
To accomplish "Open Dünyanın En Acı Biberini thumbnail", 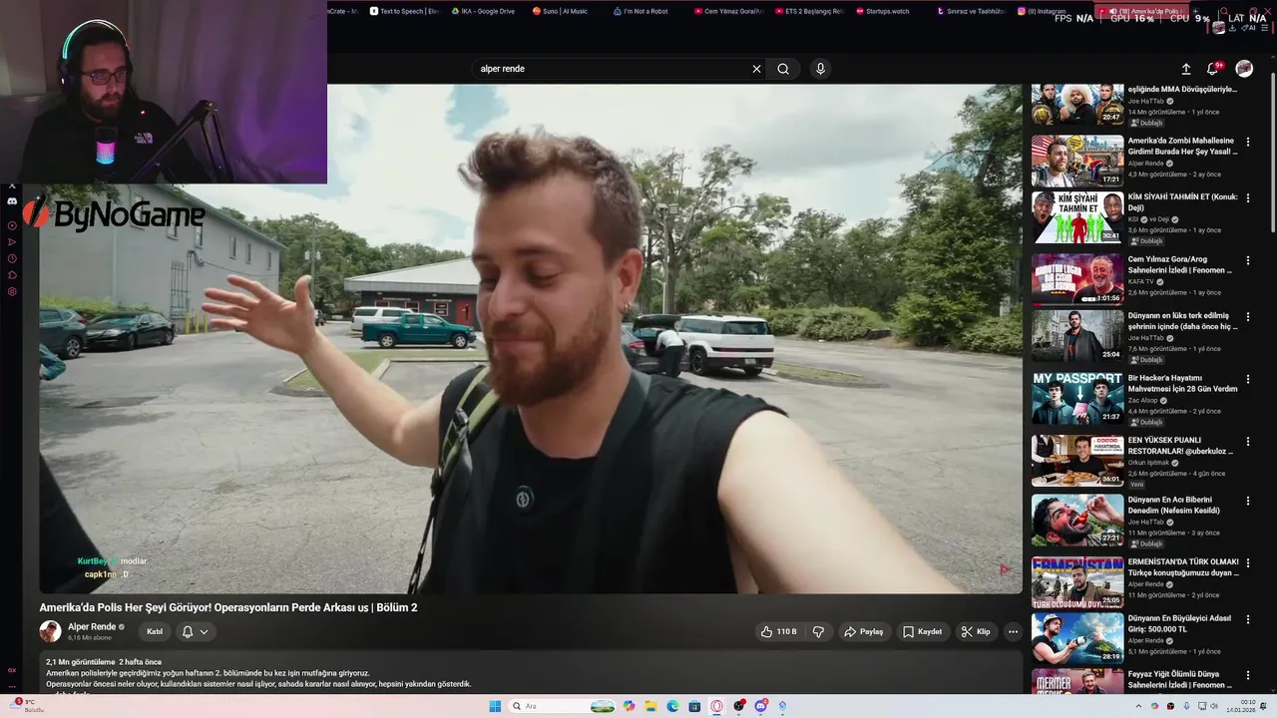I will pyautogui.click(x=1077, y=520).
